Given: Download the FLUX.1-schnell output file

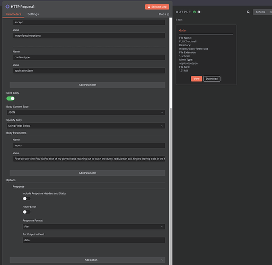Looking at the screenshot, I should [x=212, y=79].
